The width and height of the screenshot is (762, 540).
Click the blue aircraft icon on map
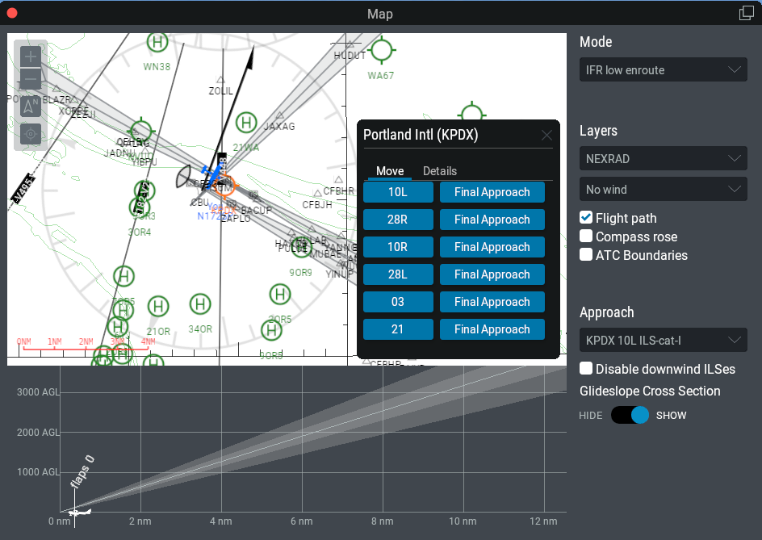212,176
